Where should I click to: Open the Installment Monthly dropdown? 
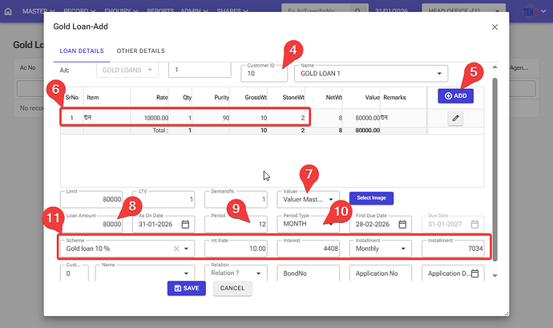click(404, 249)
